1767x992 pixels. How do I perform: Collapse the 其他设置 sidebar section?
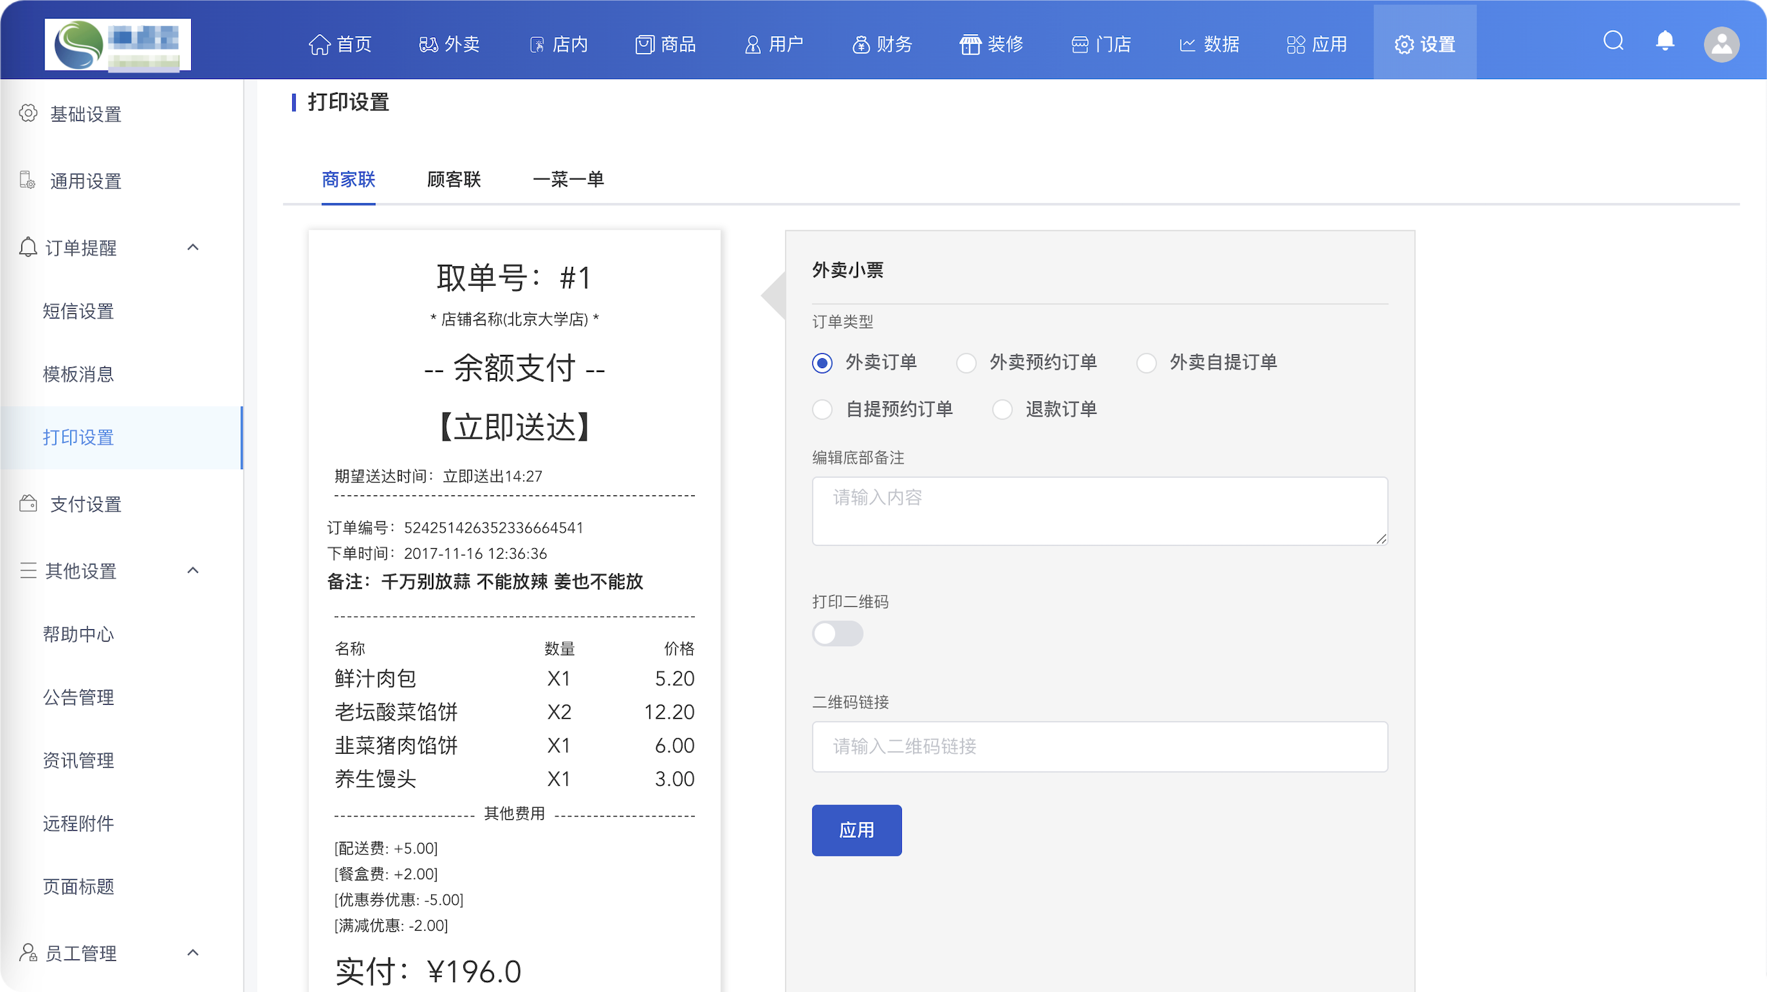[192, 570]
